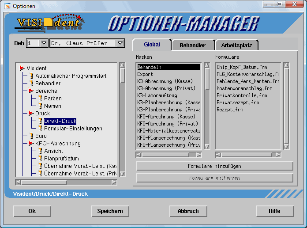Select Kostenvoranschlag.frm form

coord(248,88)
